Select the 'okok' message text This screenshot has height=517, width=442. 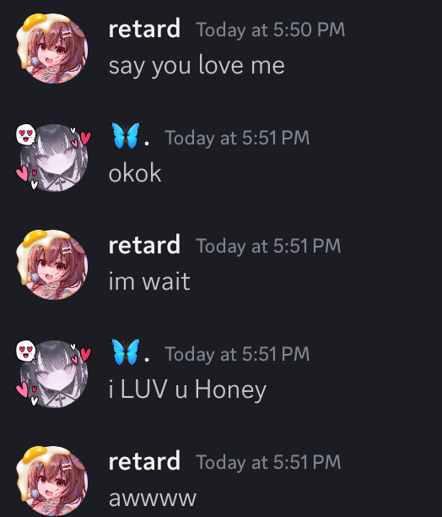(x=135, y=173)
